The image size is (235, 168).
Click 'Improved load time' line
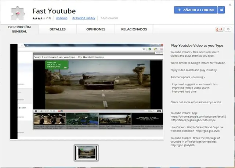point(184,92)
